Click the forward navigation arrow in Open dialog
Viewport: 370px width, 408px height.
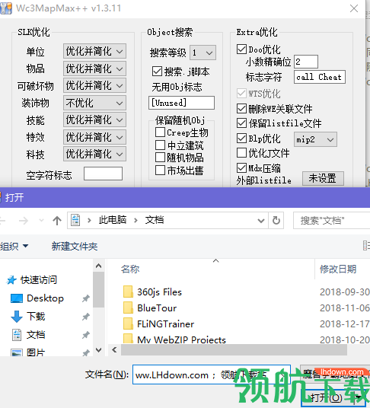pos(24,221)
